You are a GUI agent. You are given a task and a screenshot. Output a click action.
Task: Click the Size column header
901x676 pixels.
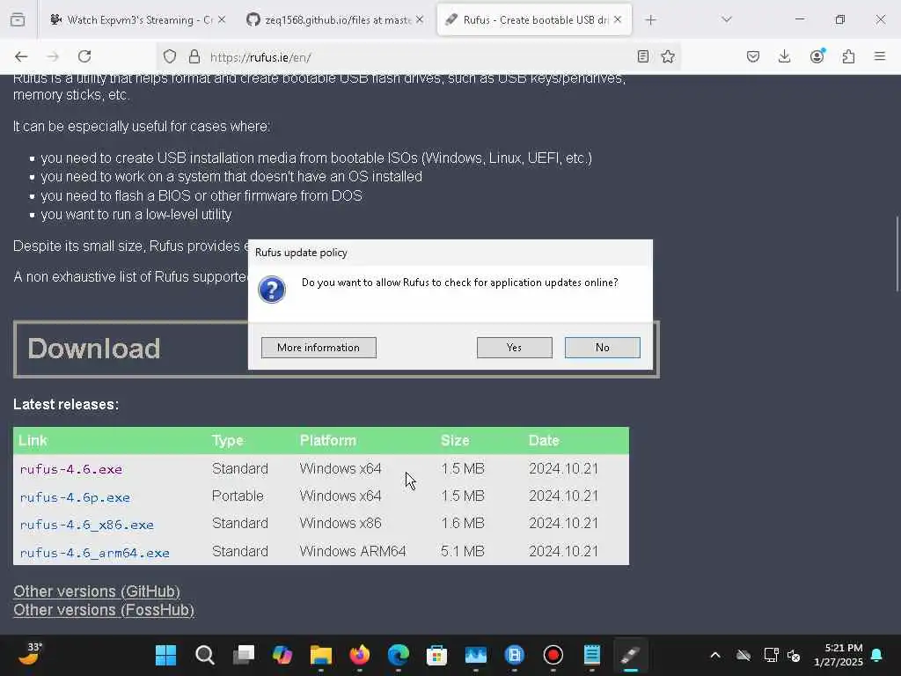pos(455,440)
